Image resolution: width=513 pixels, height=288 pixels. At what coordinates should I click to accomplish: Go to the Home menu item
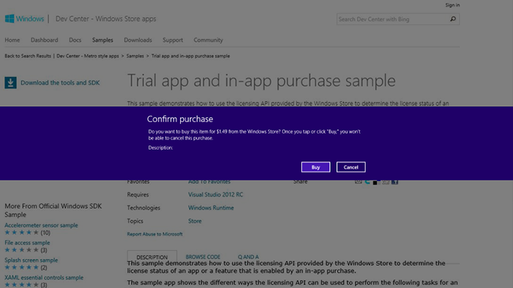[12, 40]
